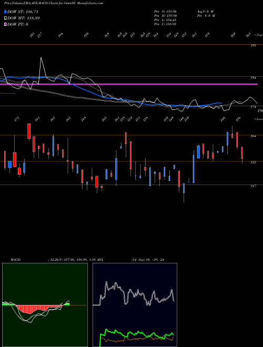Click the 'Pre L: 154.45' value
The image size is (263, 347).
[x=165, y=20]
